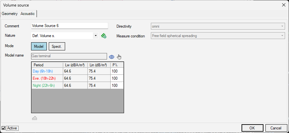289x133 pixels.
Task: Click the Eve. Lw value cell
Action: (x=75, y=78)
